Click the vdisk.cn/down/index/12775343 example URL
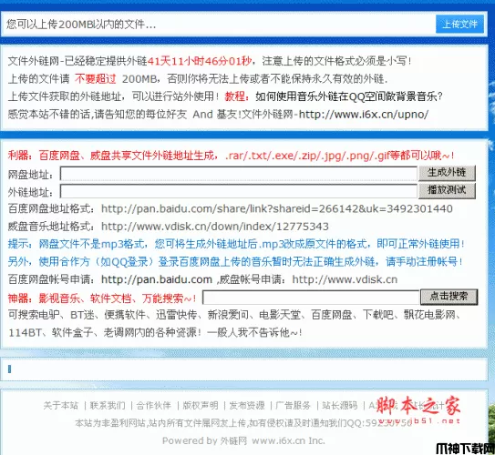Viewport: 495px width, 455px height. pyautogui.click(x=215, y=227)
